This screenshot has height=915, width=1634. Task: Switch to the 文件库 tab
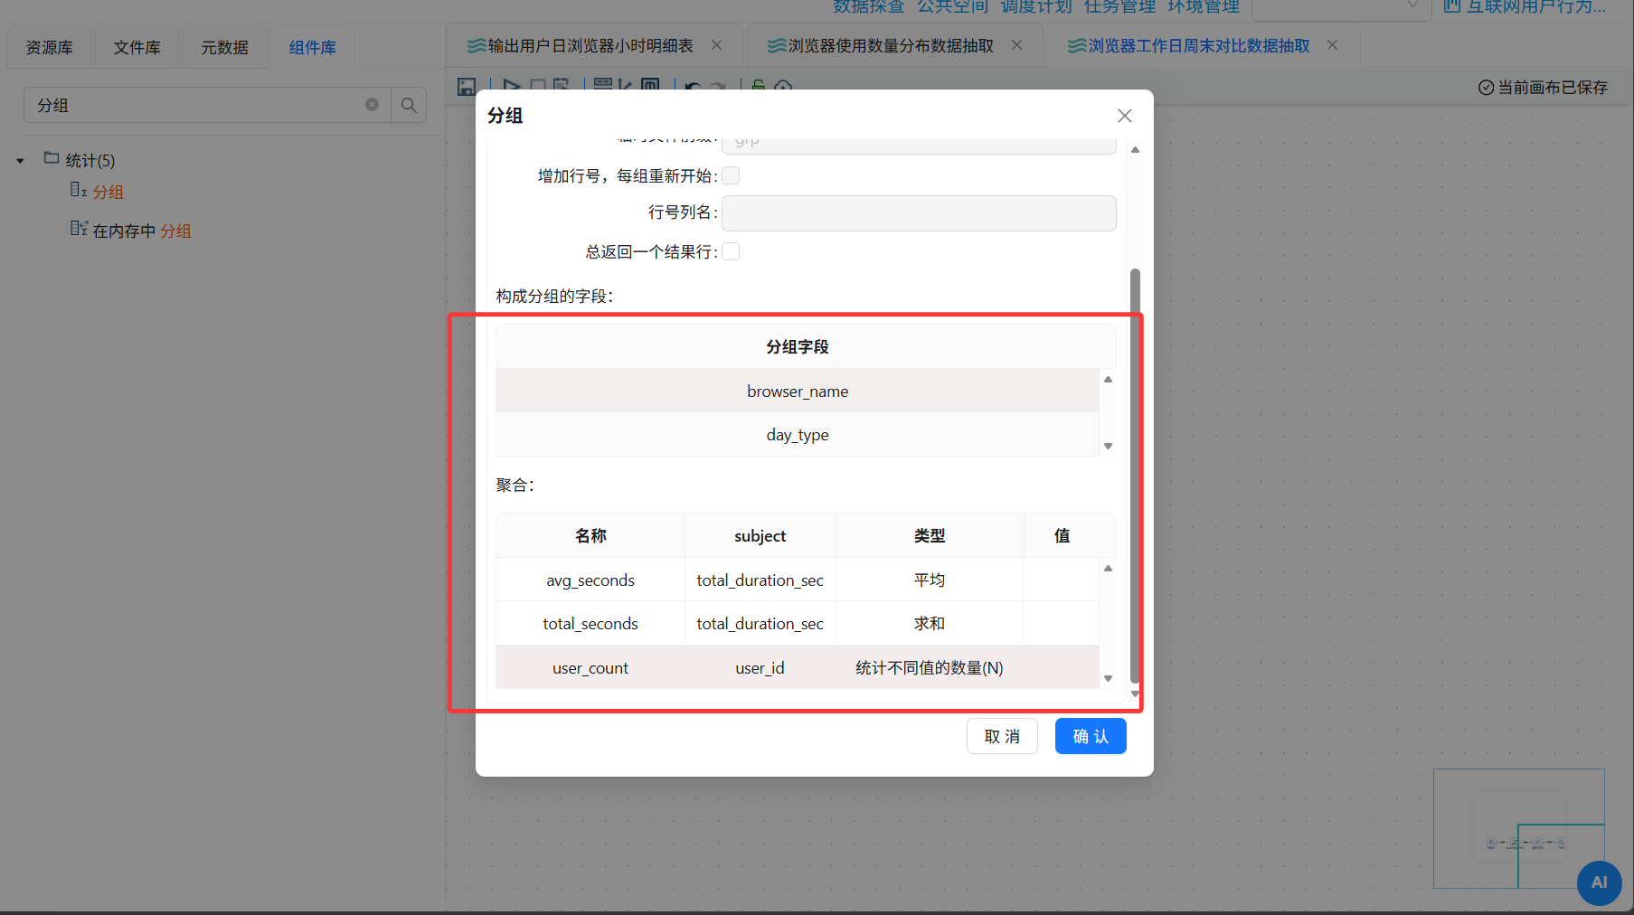(137, 47)
